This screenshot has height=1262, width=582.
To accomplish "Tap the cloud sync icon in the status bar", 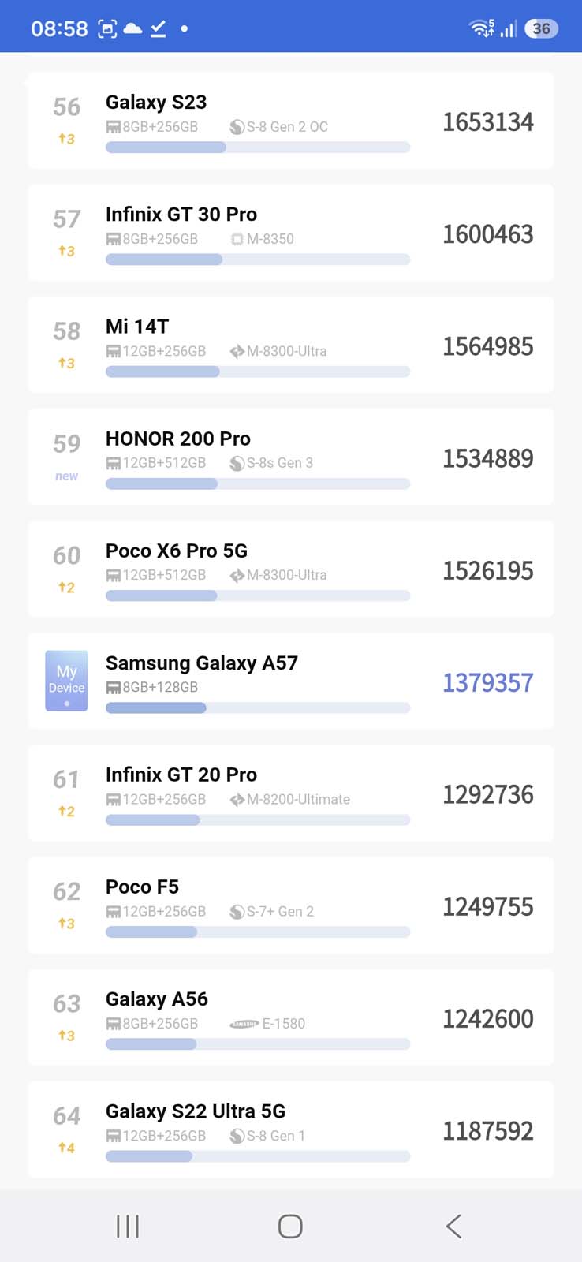I will (134, 28).
